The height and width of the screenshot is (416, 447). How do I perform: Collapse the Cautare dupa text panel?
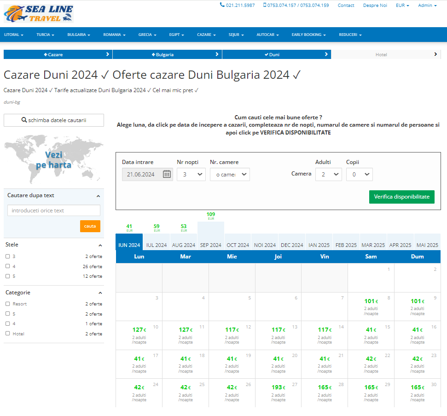(x=98, y=196)
